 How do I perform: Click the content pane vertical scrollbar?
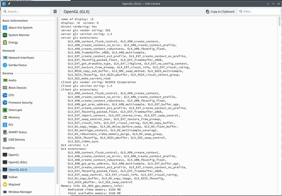280,21
